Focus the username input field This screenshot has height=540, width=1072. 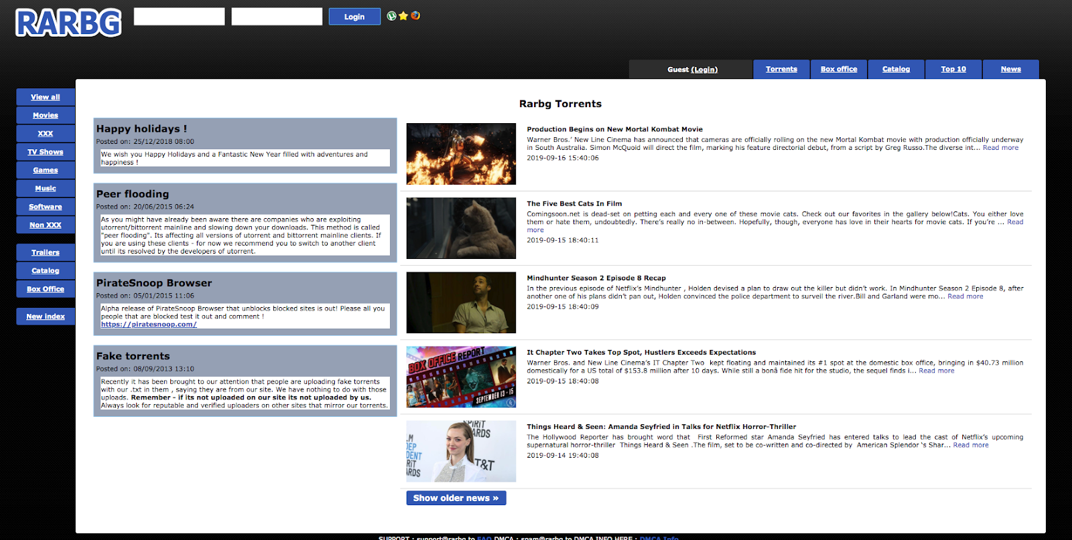pyautogui.click(x=180, y=17)
